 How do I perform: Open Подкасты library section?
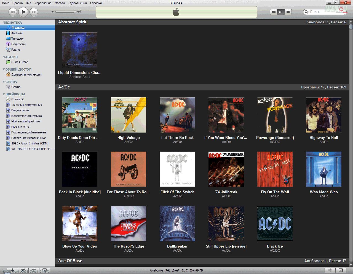tap(28, 44)
